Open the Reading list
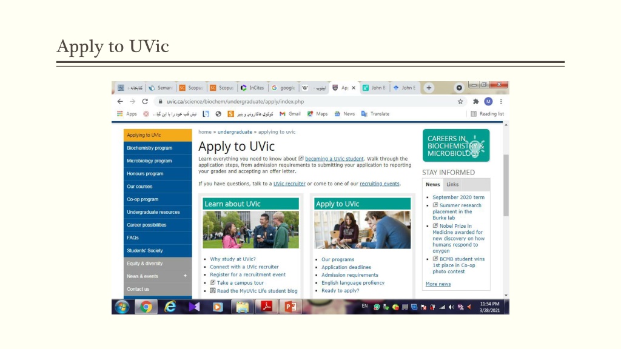The height and width of the screenshot is (349, 621). (x=487, y=114)
